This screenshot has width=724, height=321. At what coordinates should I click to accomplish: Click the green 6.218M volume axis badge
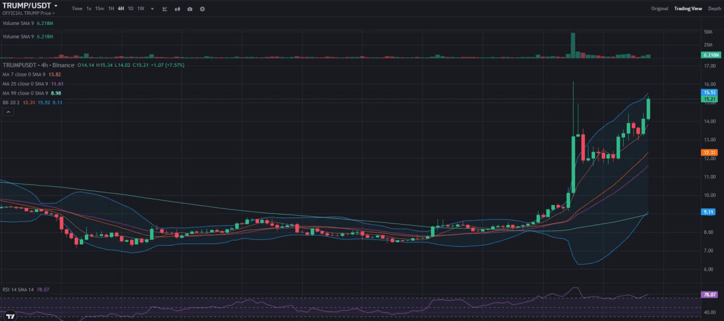(711, 55)
